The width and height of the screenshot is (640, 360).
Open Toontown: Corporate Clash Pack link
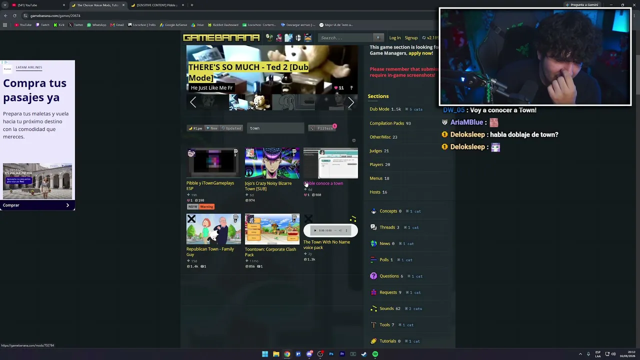pyautogui.click(x=270, y=251)
